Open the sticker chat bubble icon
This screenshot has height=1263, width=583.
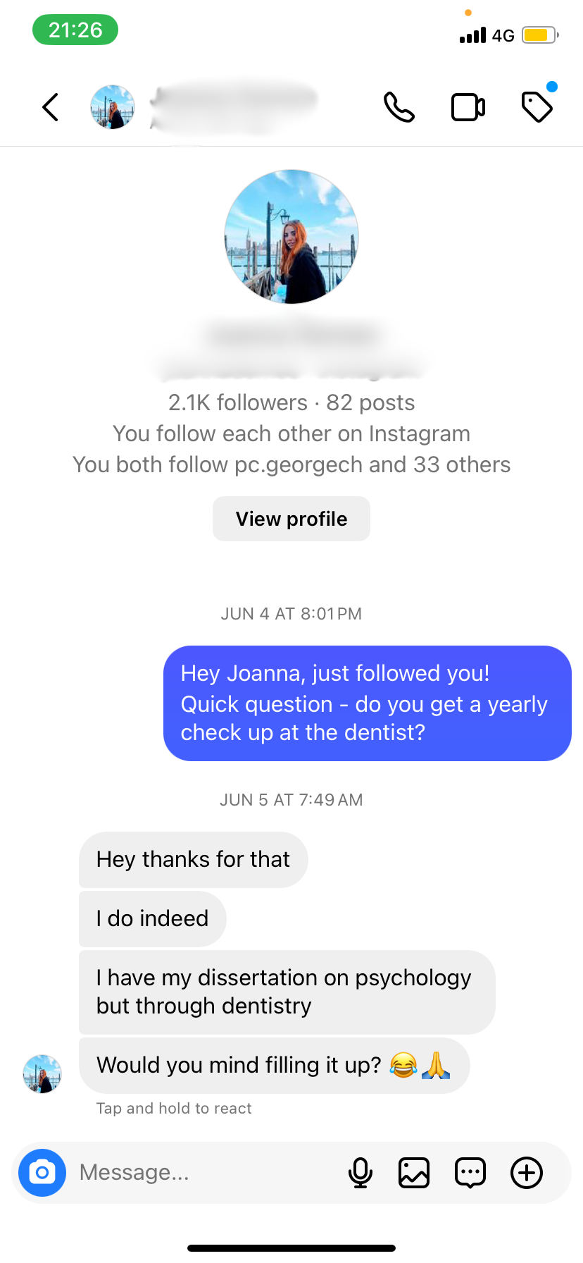pyautogui.click(x=470, y=1173)
